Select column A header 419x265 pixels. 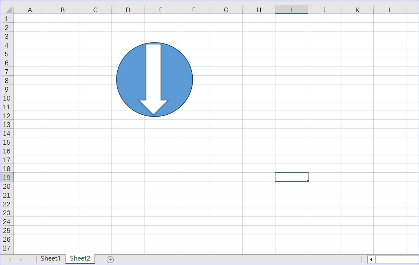pyautogui.click(x=30, y=10)
